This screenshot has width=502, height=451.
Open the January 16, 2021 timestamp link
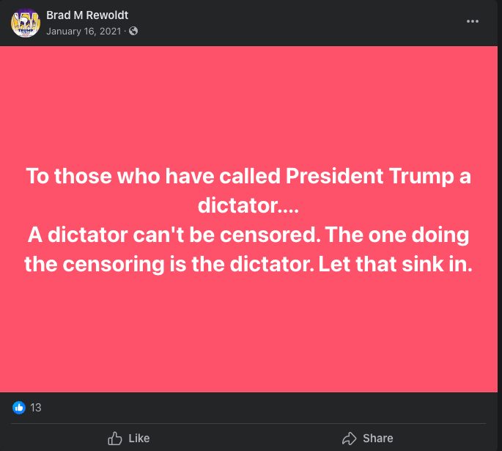click(x=84, y=31)
